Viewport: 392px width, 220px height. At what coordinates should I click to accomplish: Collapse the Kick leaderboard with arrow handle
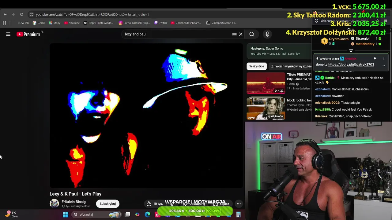(x=351, y=50)
